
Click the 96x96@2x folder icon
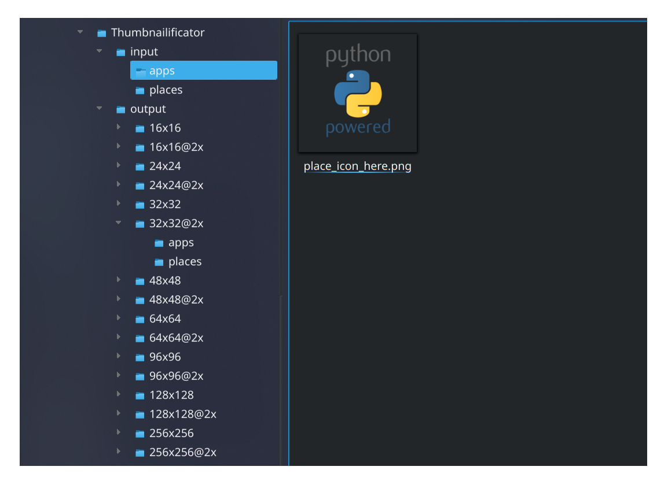click(x=140, y=376)
